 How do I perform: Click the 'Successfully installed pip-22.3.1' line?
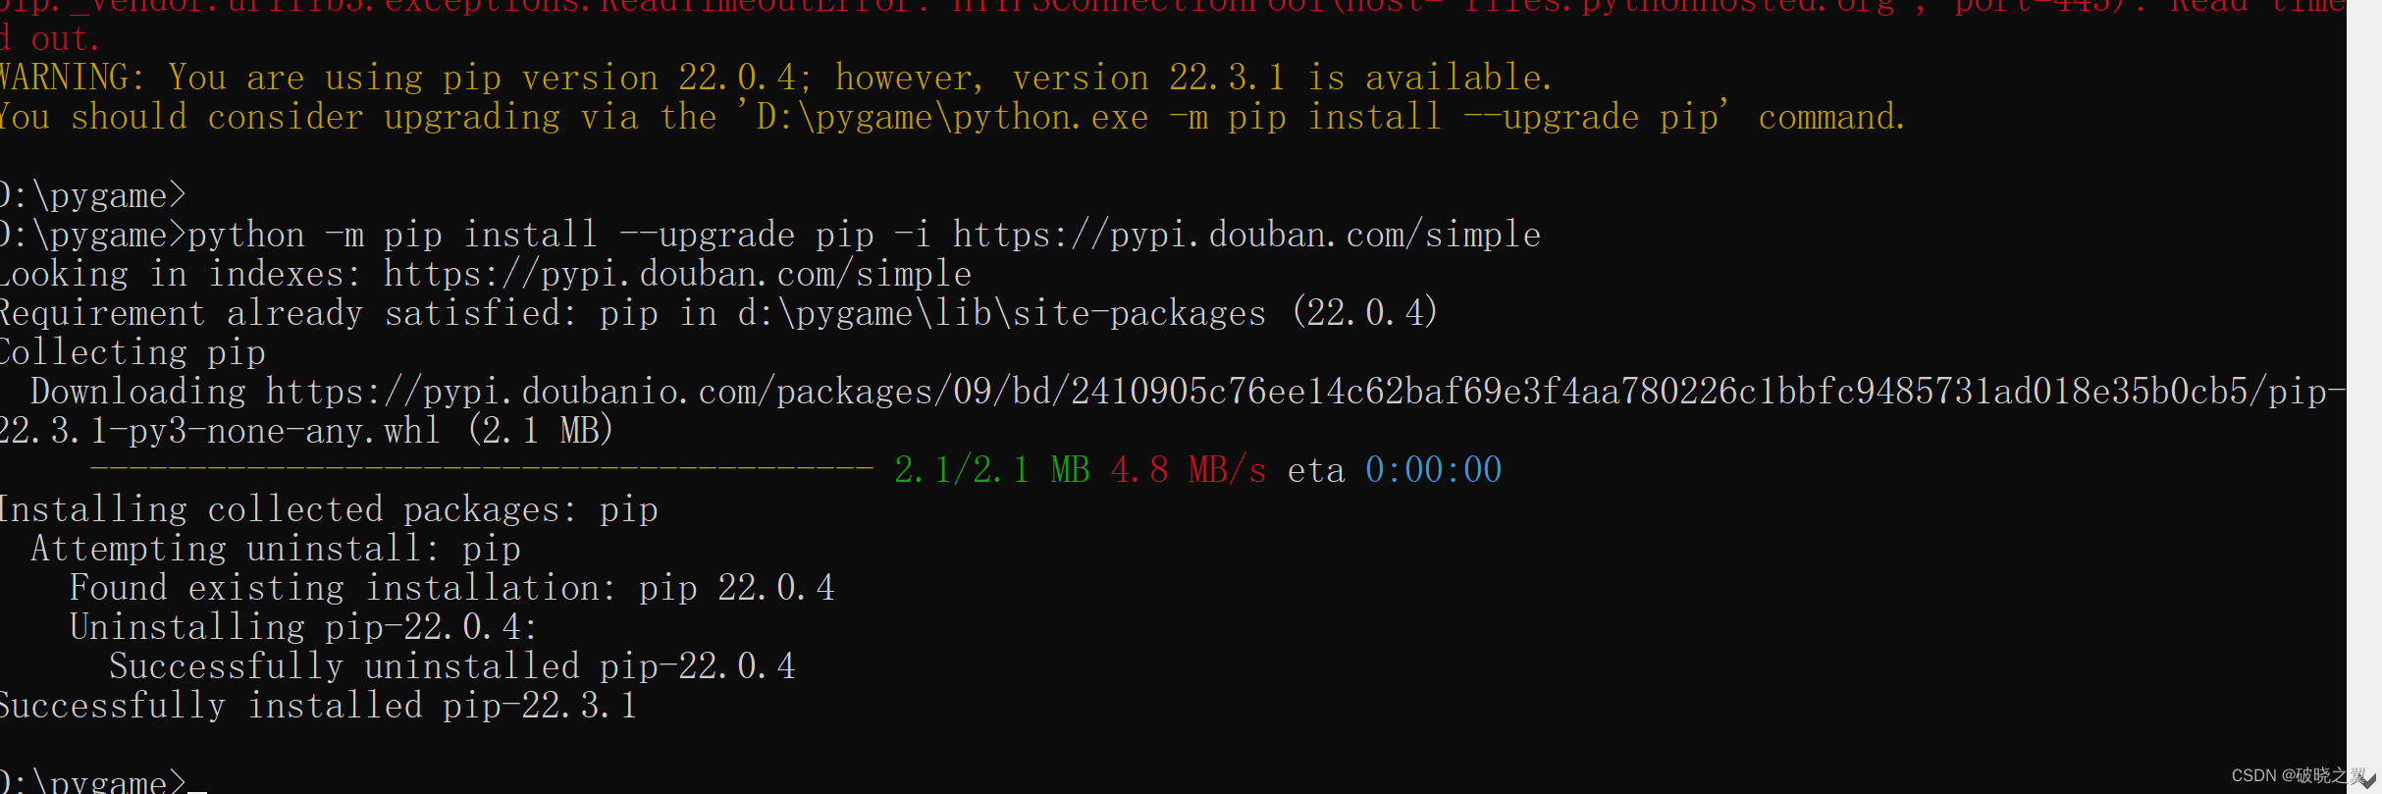[319, 706]
